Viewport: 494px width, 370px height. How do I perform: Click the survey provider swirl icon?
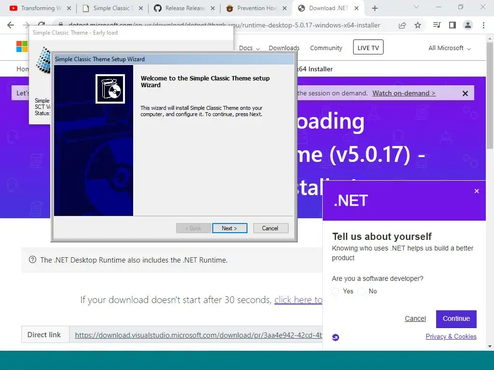pos(336,337)
